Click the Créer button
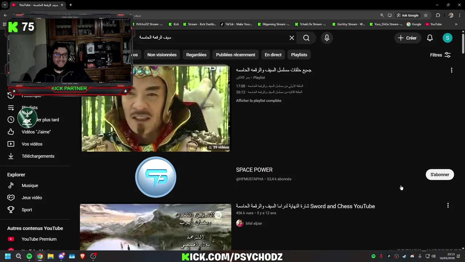 [x=407, y=38]
